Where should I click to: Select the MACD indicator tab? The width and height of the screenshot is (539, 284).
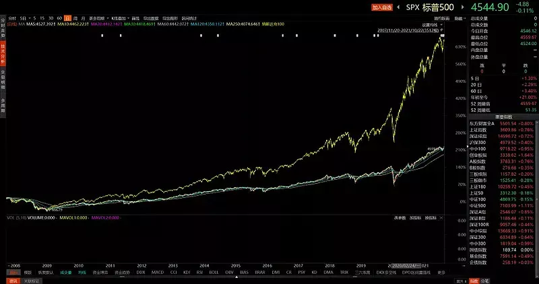pyautogui.click(x=158, y=273)
